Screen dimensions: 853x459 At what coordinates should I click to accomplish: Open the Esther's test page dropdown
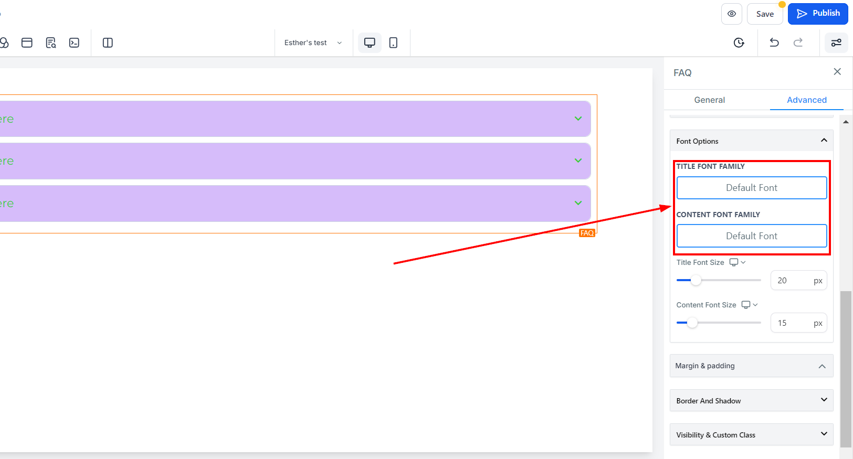[x=313, y=42]
